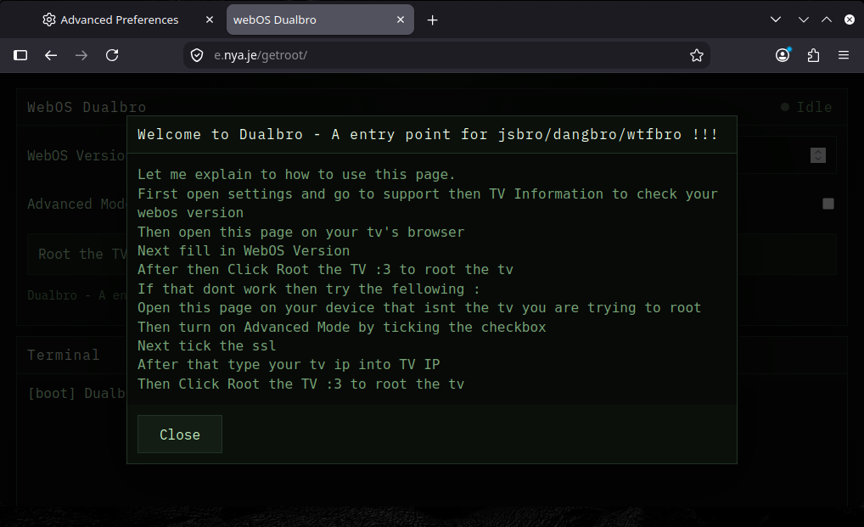Expand the list all tabs chevron
864x527 pixels.
775,20
